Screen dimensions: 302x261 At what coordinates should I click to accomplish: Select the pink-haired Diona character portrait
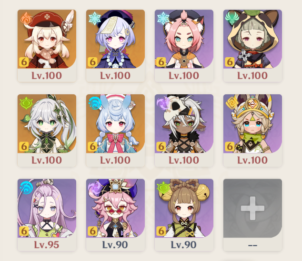tap(184, 46)
